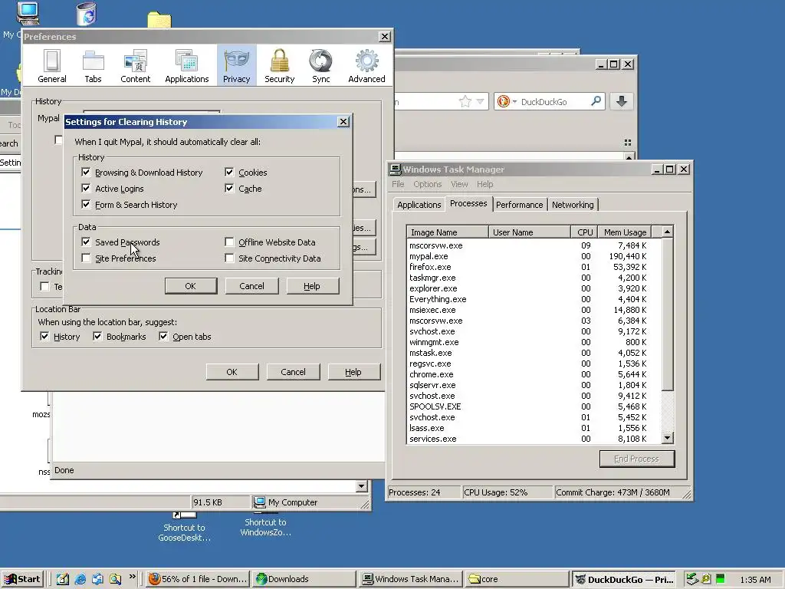
Task: Sort processes by Mem Usage column
Action: click(625, 232)
